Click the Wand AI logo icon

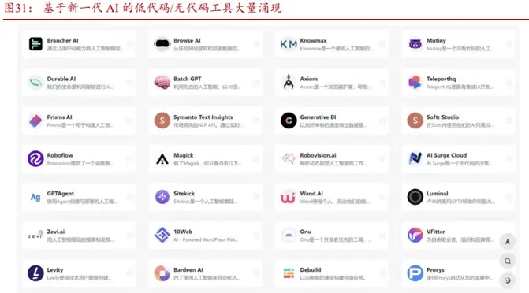(288, 197)
